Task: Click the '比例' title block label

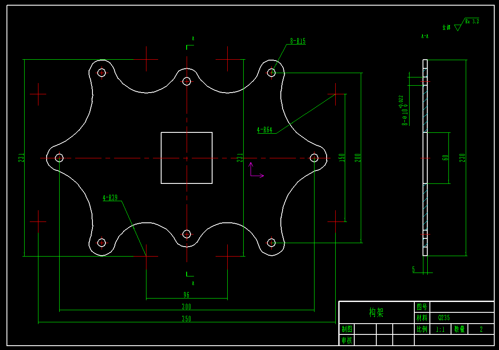Action: coord(422,329)
